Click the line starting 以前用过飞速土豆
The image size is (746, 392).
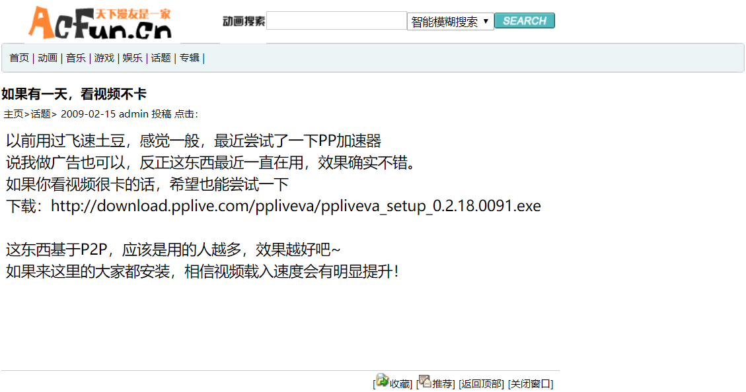point(194,141)
